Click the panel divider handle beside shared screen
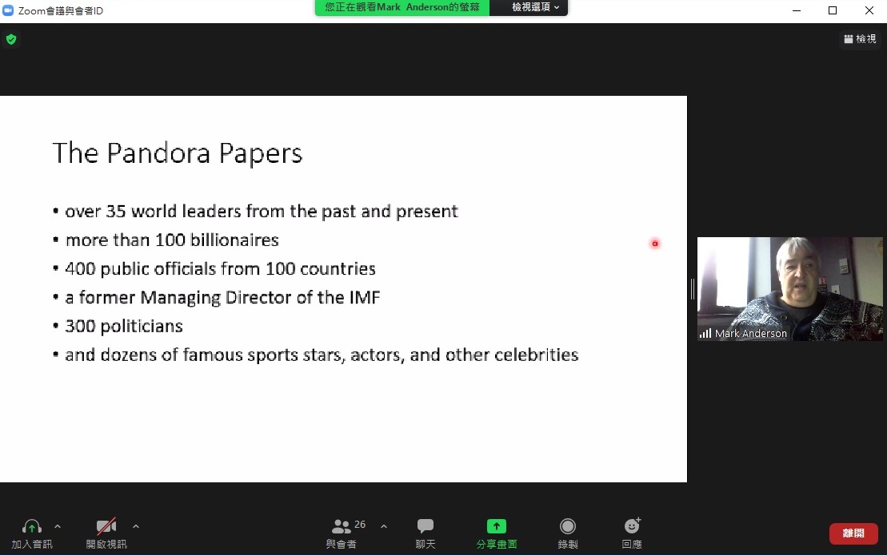This screenshot has height=555, width=887. pos(693,289)
